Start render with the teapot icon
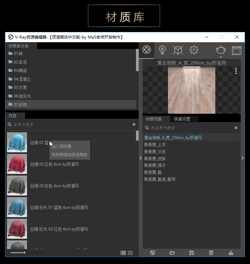 [221, 50]
